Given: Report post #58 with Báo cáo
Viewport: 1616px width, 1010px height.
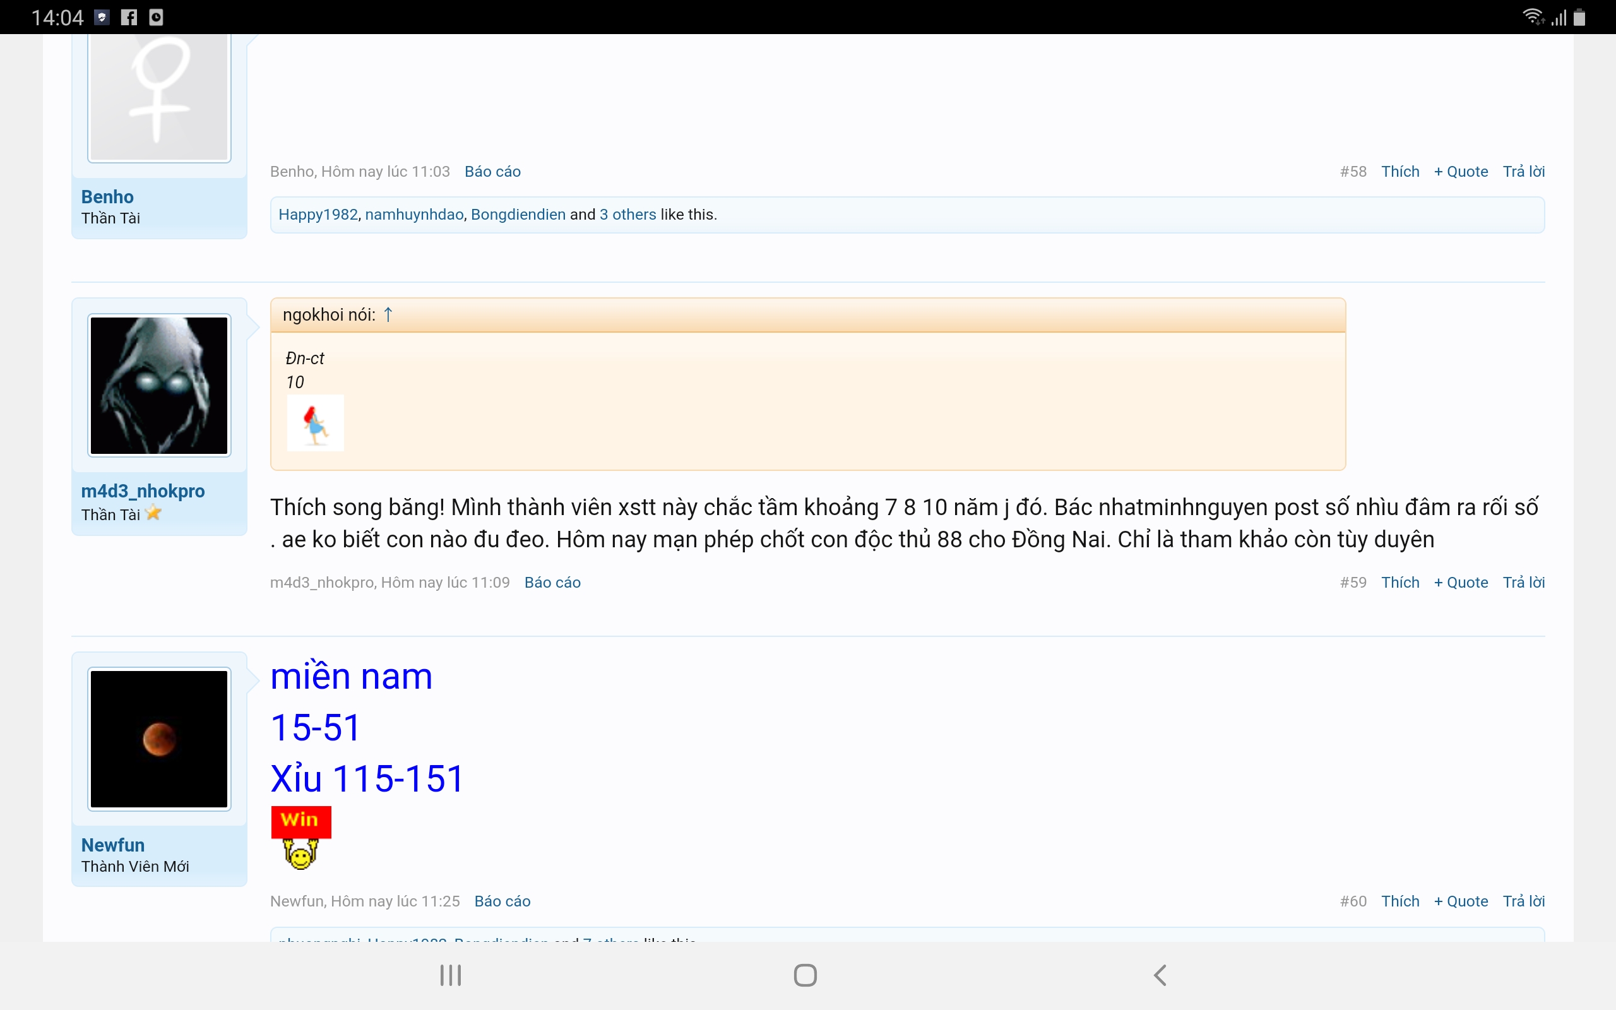Looking at the screenshot, I should pyautogui.click(x=493, y=172).
